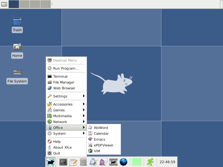Open Help from the desktop menu
The height and width of the screenshot is (167, 223).
(x=66, y=141)
